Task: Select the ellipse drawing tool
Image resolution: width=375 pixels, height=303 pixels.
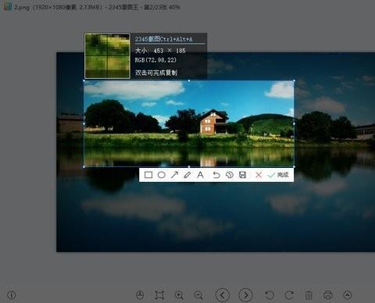Action: pyautogui.click(x=162, y=175)
